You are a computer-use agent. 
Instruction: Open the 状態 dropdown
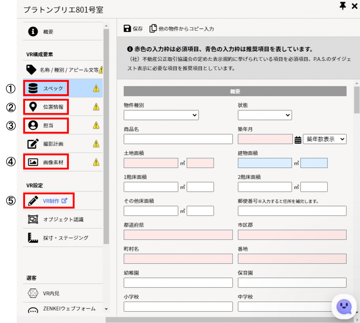point(265,115)
